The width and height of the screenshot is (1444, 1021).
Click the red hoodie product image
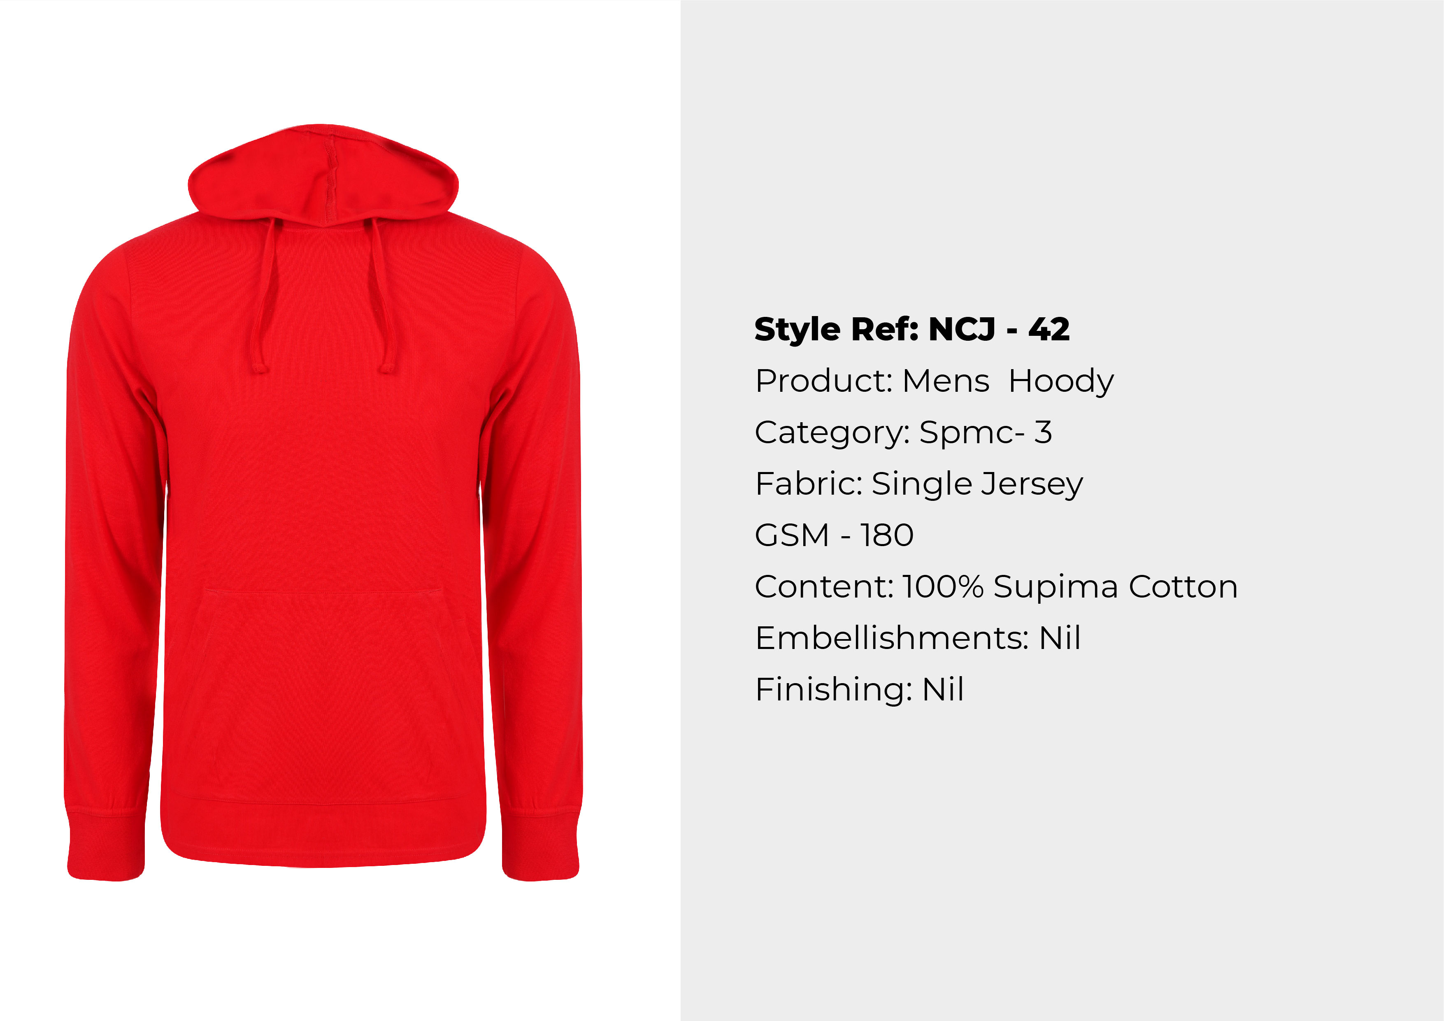point(323,502)
